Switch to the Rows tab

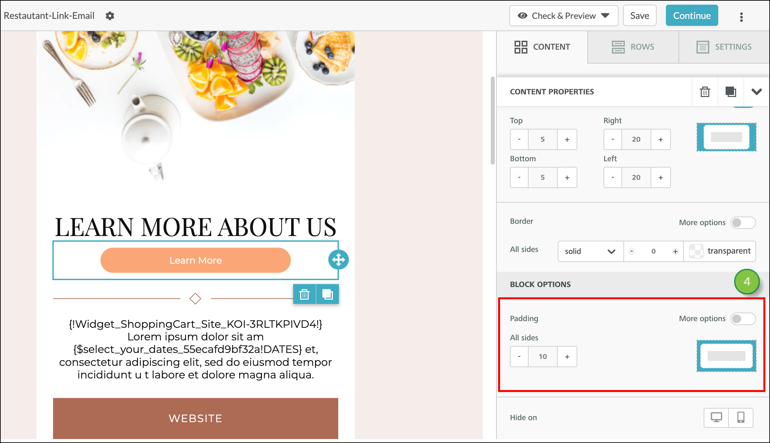[633, 47]
